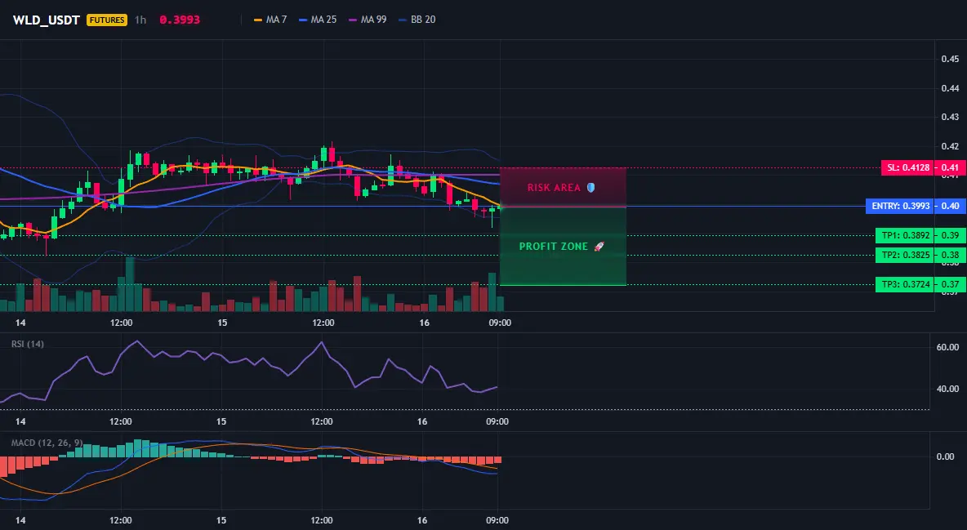Toggle the BB 20 legend entry
Image resolution: width=967 pixels, height=530 pixels.
(417, 20)
